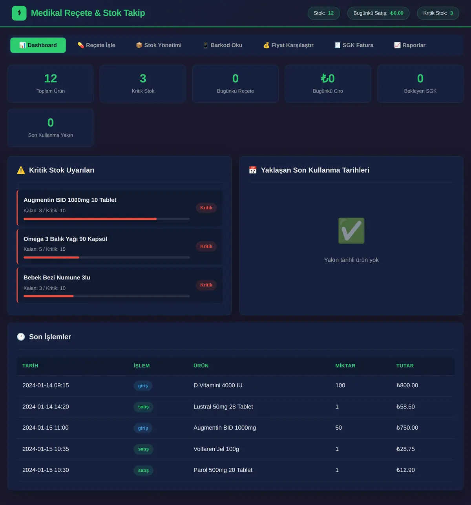471x505 pixels.
Task: Click the satış badge in Voltaren Jel row
Action: (x=143, y=449)
